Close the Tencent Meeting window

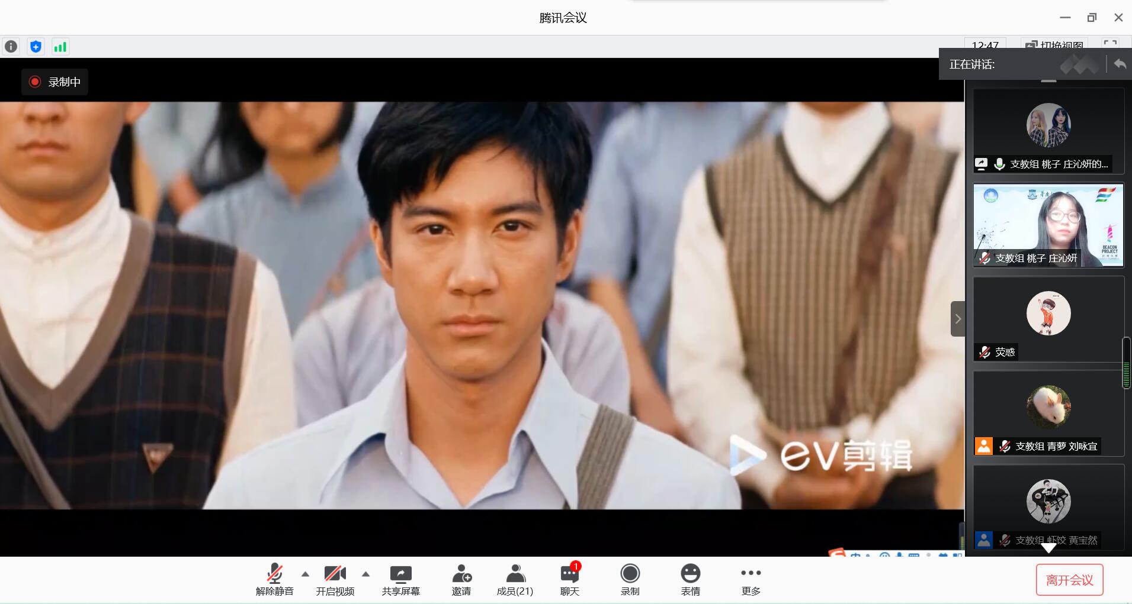1118,18
